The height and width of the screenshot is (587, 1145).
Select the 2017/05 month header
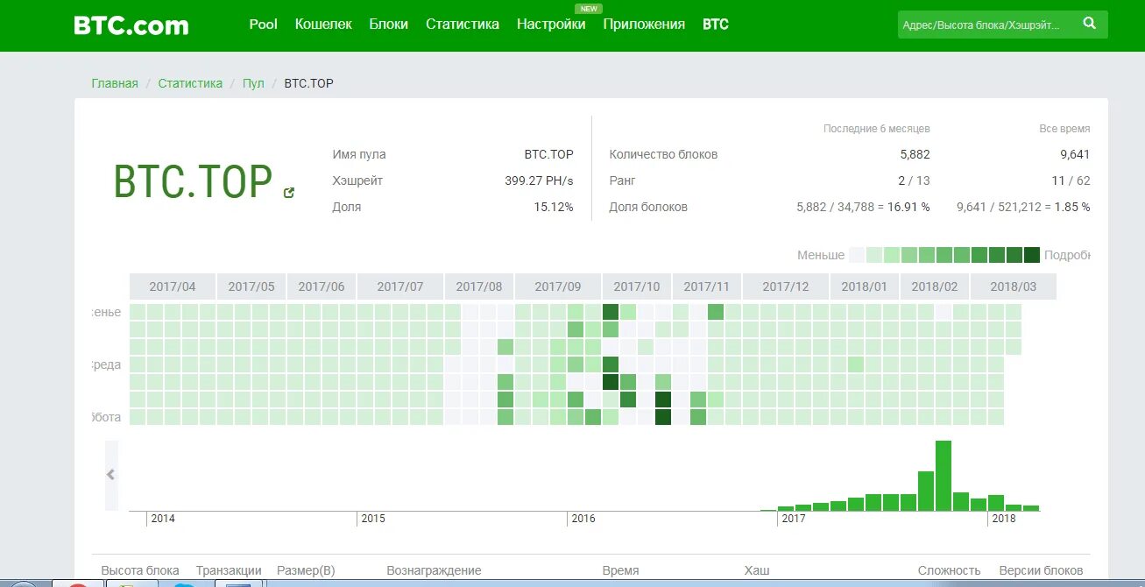[251, 286]
